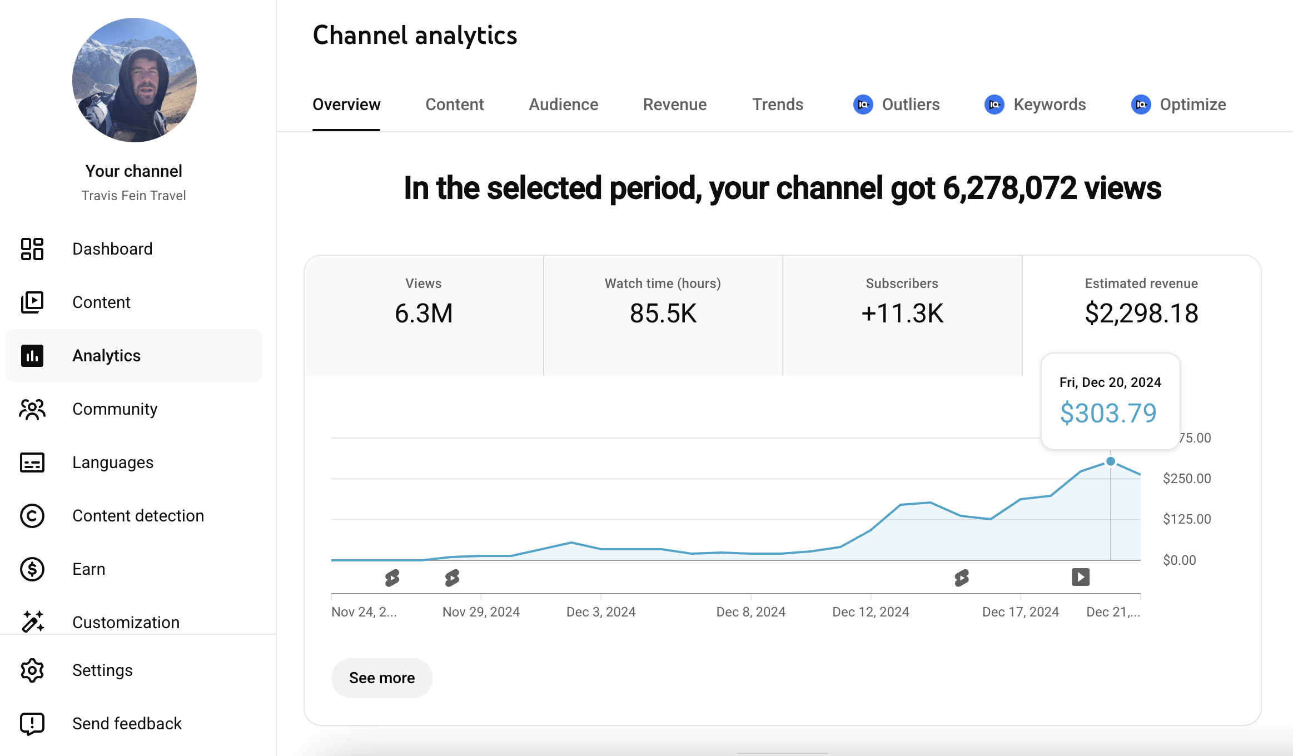Viewport: 1293px width, 756px height.
Task: Click the channel profile picture
Action: 134,80
